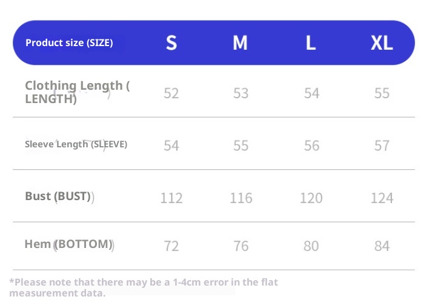The image size is (429, 308).
Task: Select the Sleeve Length (SLEEVE) row label
Action: click(76, 144)
